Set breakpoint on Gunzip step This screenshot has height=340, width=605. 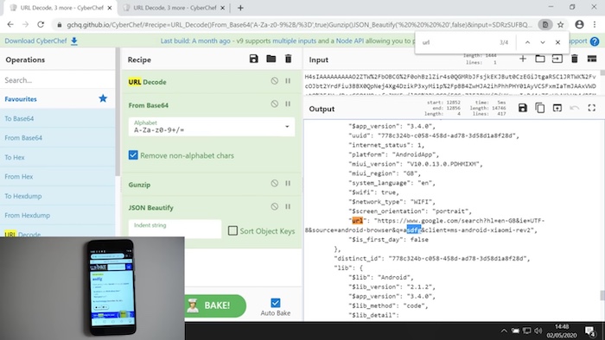(288, 183)
